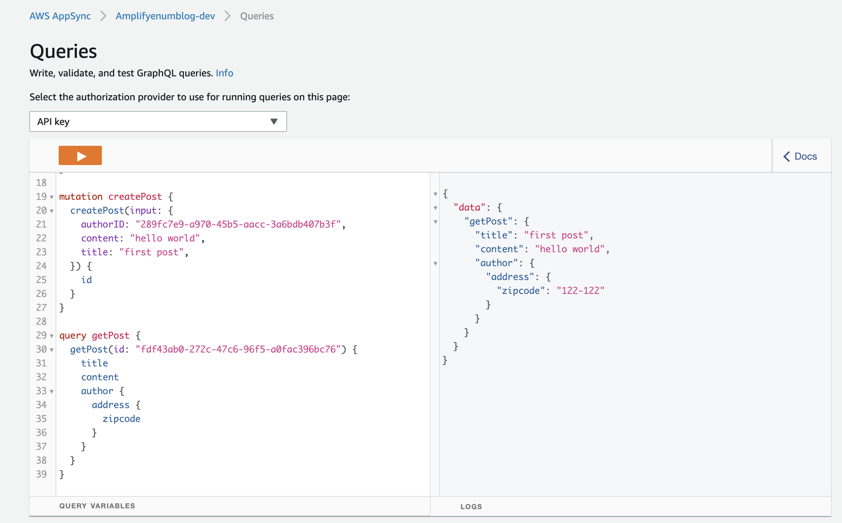Collapse the "author" object in results
842x523 pixels.
click(x=435, y=263)
